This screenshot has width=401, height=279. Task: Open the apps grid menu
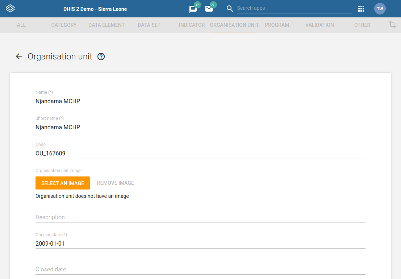tap(361, 8)
